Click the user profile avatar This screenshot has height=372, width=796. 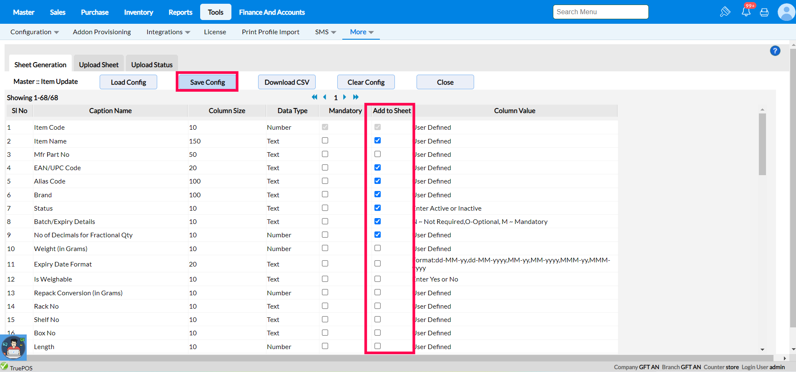tap(786, 12)
